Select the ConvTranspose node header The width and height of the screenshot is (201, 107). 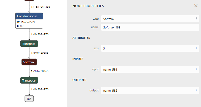[29, 16]
